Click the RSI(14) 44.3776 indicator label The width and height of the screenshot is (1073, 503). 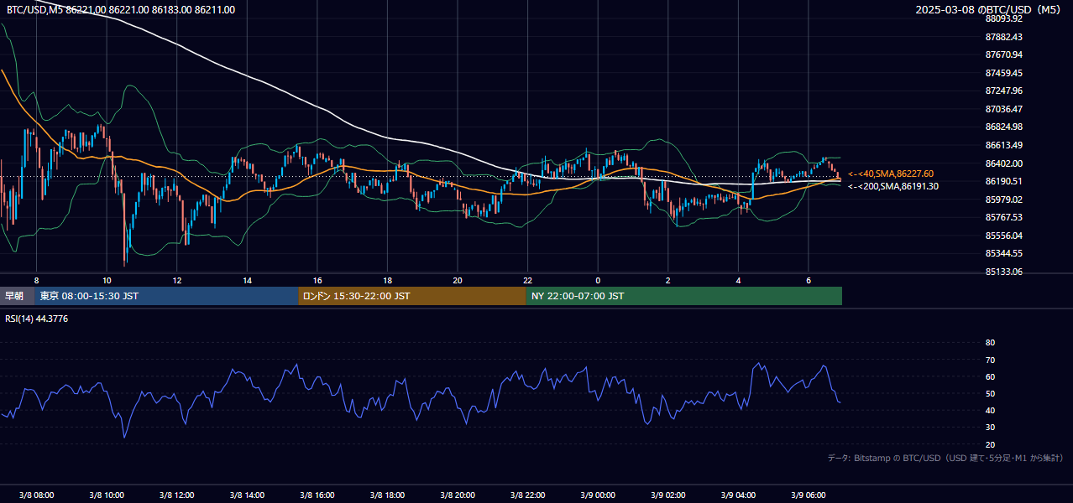(37, 319)
